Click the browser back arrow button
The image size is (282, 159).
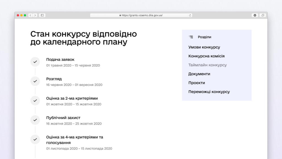31,15
